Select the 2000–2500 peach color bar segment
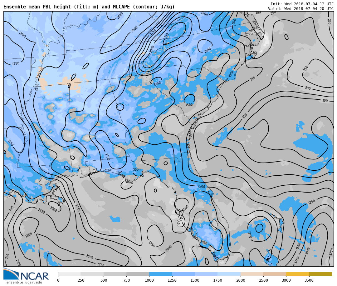Viewport: 337px width, 286px height. (252, 274)
